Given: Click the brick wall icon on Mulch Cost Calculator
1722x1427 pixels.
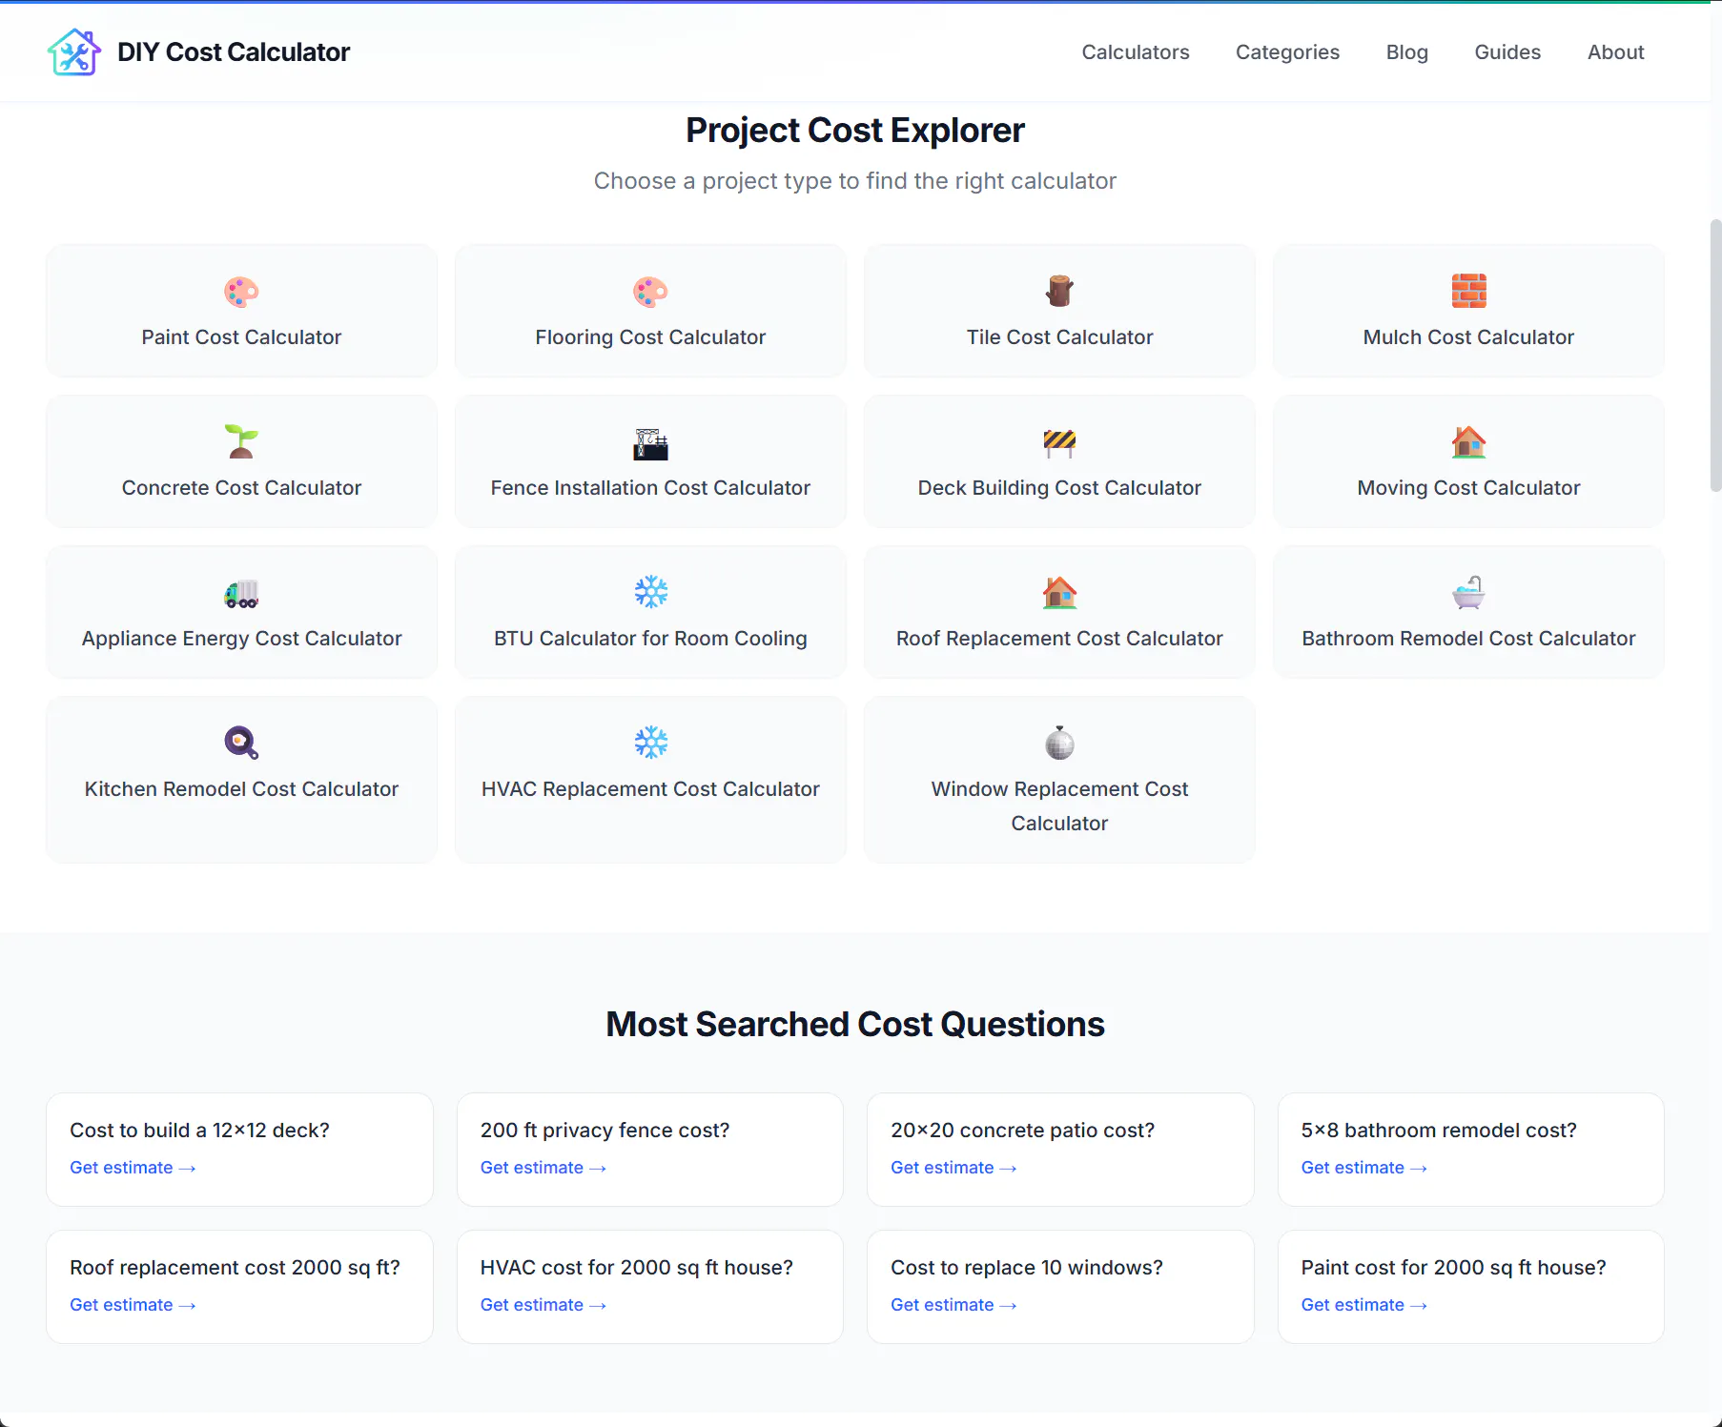Looking at the screenshot, I should [x=1468, y=291].
